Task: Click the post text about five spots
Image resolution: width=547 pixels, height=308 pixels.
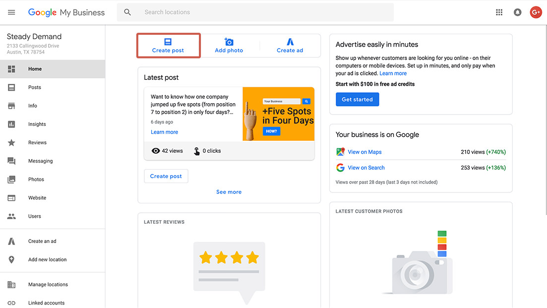Action: coord(193,104)
